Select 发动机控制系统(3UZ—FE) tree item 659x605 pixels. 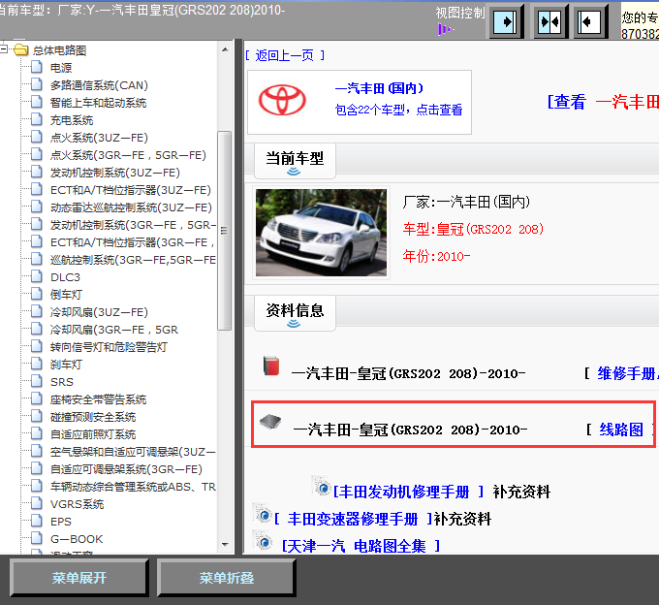click(114, 173)
